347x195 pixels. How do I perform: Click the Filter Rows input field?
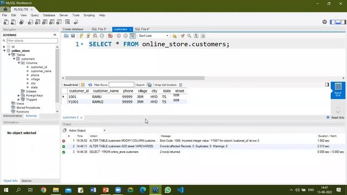coord(121,85)
